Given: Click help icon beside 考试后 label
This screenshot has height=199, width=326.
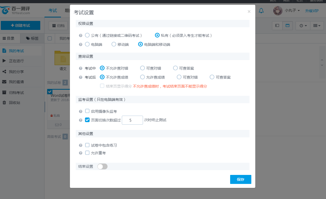Looking at the screenshot, I should [81, 77].
